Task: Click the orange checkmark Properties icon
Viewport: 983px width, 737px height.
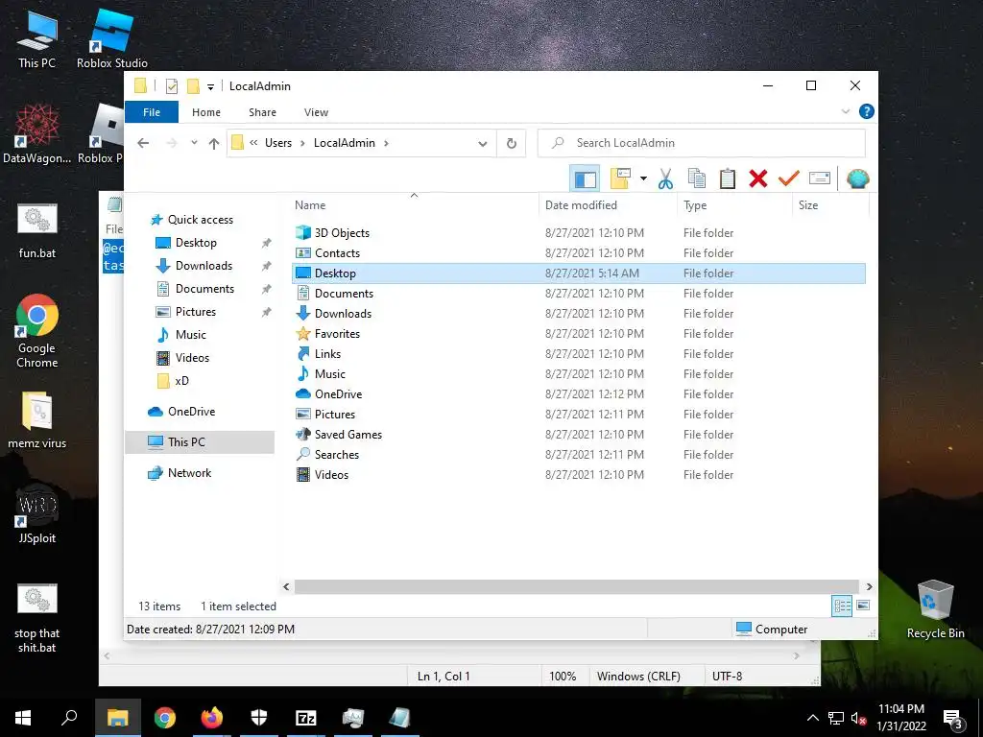Action: (789, 179)
